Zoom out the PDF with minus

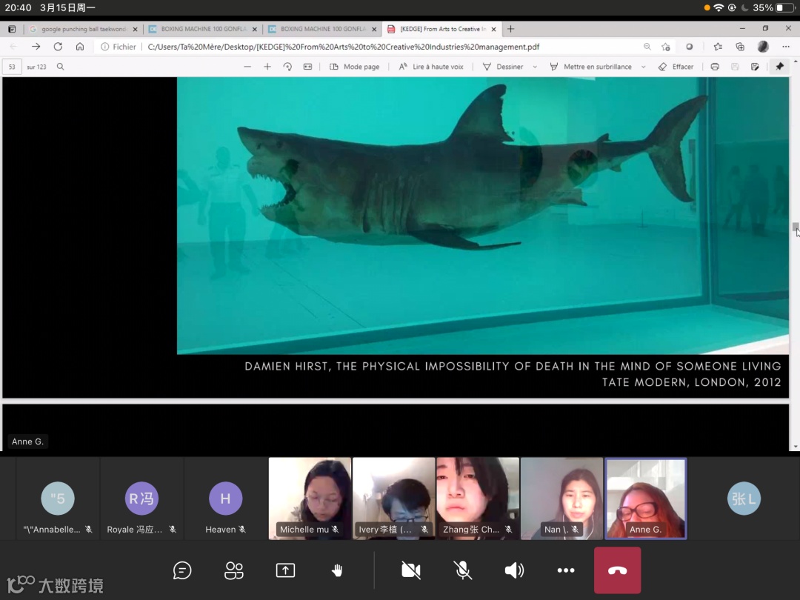[247, 67]
